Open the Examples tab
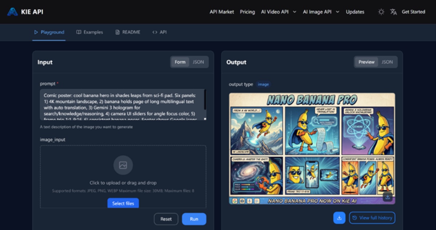 pos(90,32)
